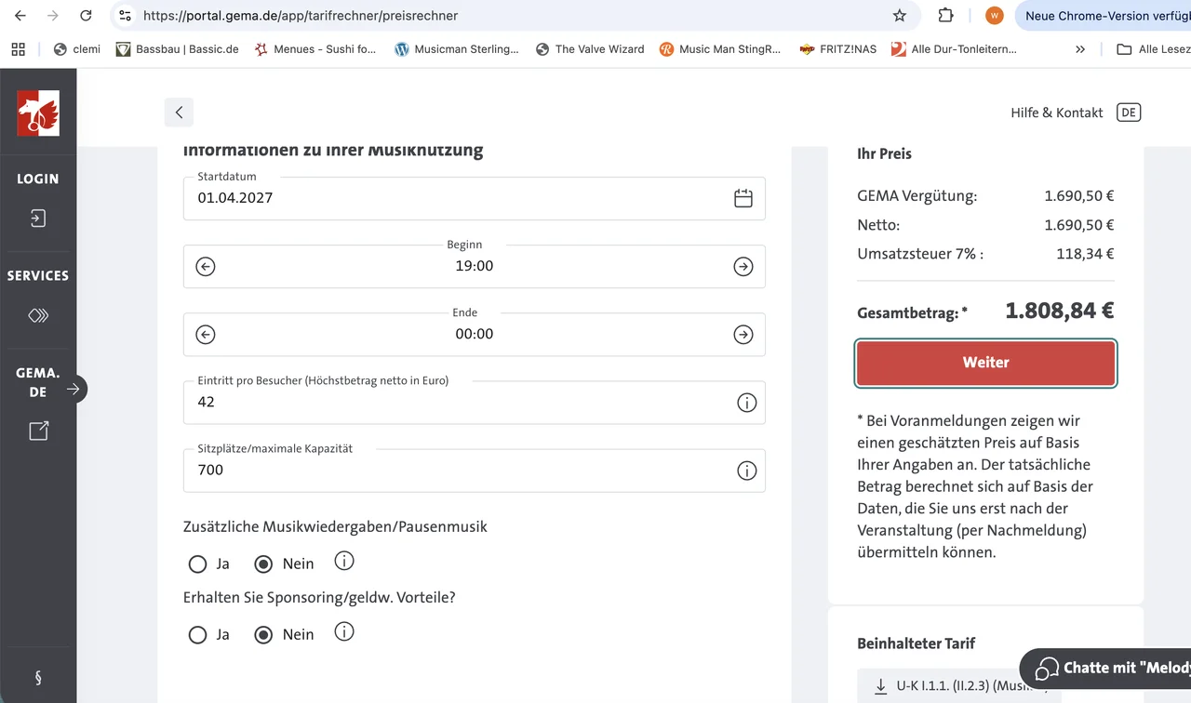This screenshot has height=703, width=1191.
Task: Click the GEMA logo
Action: tap(38, 113)
